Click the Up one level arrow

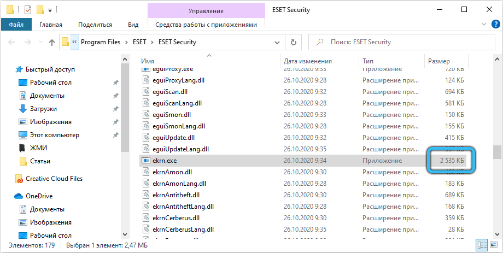click(52, 42)
